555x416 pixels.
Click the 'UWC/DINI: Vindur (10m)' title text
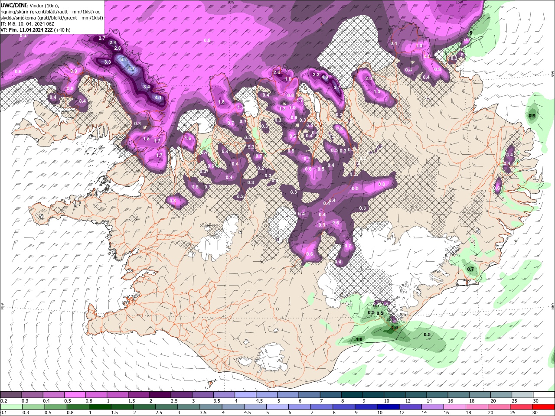pyautogui.click(x=29, y=5)
